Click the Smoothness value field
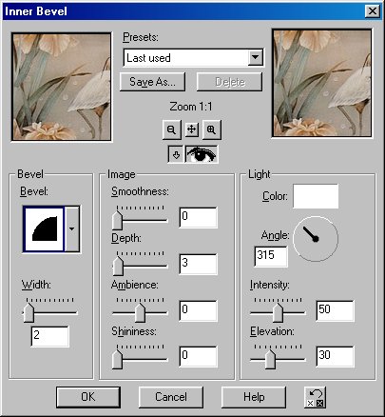This screenshot has height=417, width=385. click(x=199, y=217)
